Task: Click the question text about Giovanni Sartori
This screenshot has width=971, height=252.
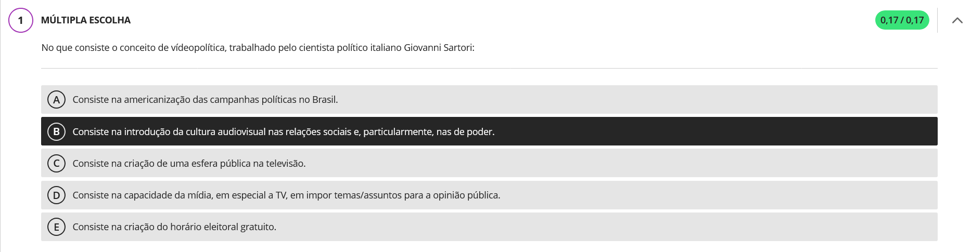Action: coord(258,48)
